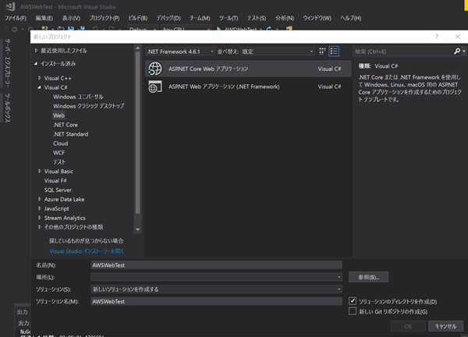Open the 表示(V) menu

coord(71,18)
